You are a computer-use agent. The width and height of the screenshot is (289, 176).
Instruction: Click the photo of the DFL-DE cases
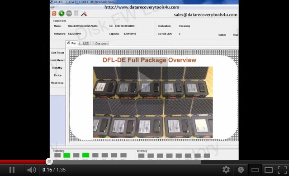point(153,102)
